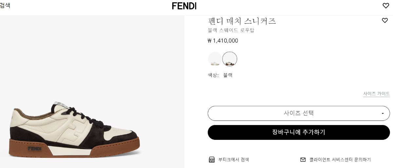
Task: Click the 펜디 매치 스니커즈 product title
Action: 242,21
